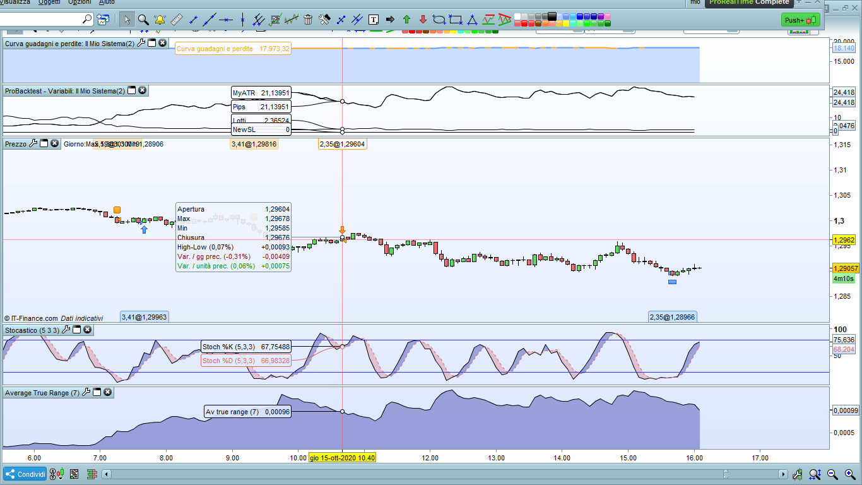
Task: Maximize the ProBacktest Variabili panel
Action: (x=132, y=90)
